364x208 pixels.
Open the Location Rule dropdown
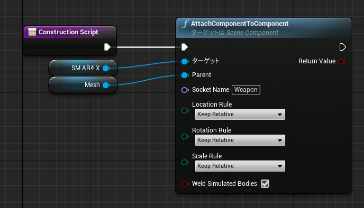point(240,114)
